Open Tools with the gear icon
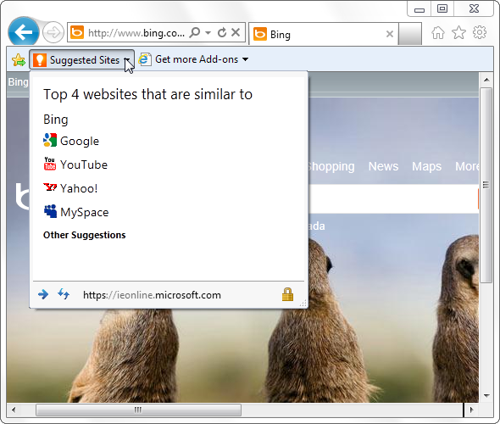500x424 pixels. (x=480, y=32)
